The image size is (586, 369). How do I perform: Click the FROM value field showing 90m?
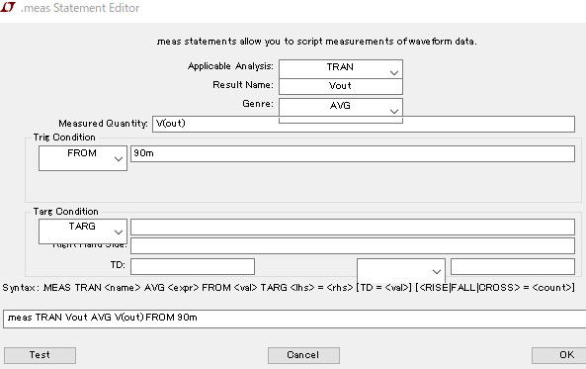pos(353,153)
